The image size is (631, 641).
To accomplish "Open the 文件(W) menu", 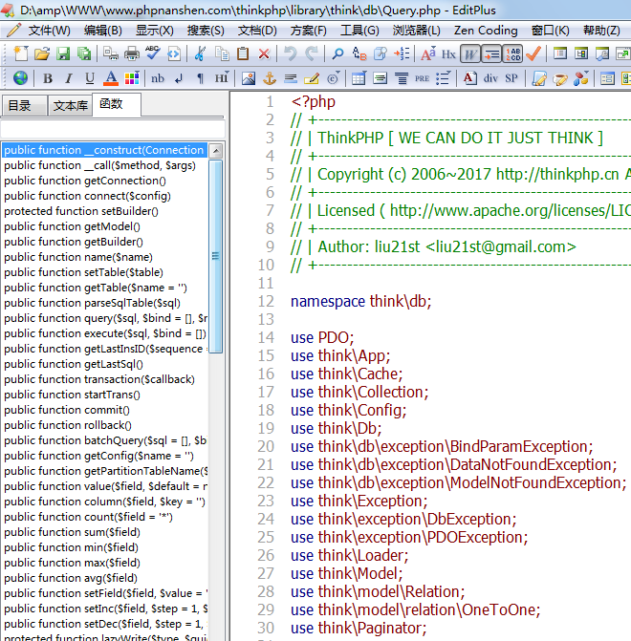I will [x=49, y=31].
